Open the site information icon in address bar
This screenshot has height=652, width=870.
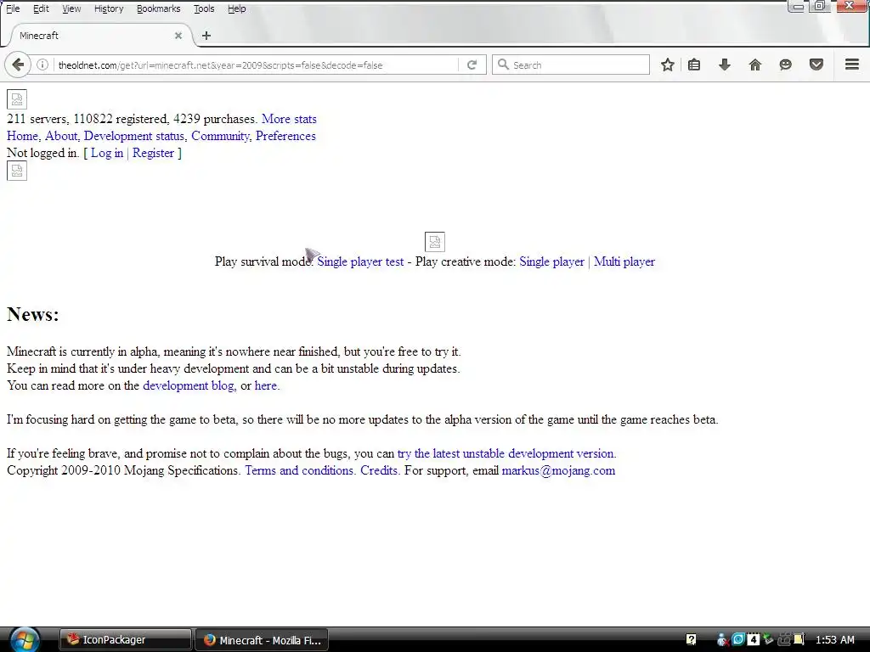(42, 65)
